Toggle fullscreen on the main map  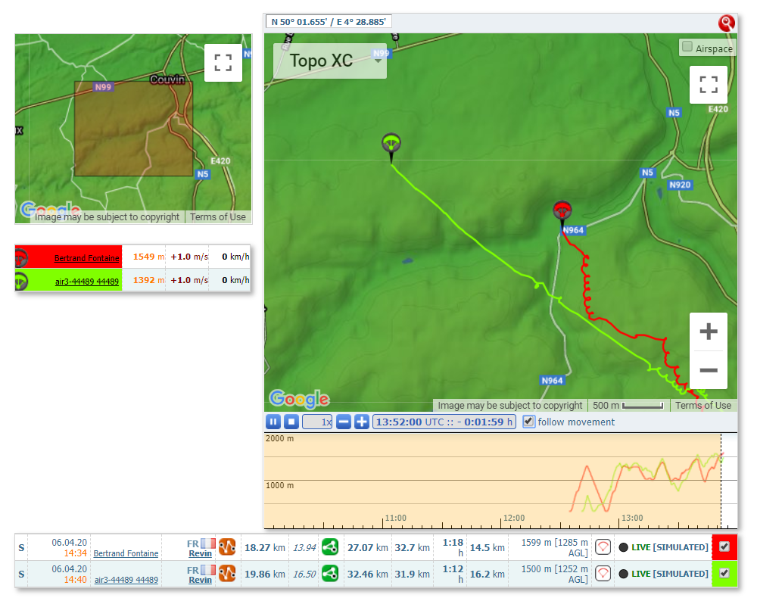pyautogui.click(x=709, y=85)
